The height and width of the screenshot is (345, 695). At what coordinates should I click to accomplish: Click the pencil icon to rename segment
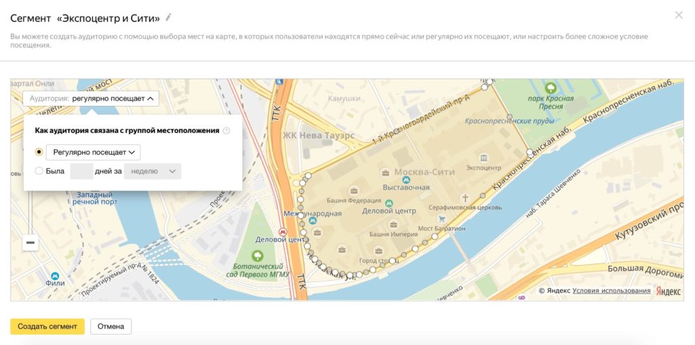169,17
